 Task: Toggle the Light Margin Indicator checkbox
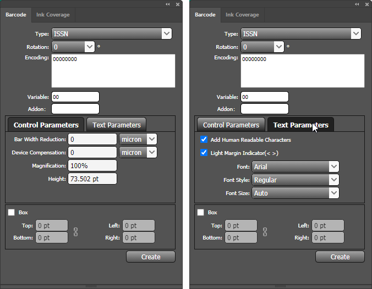click(x=204, y=153)
